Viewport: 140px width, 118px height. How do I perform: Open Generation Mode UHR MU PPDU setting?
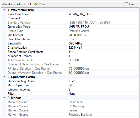[x=103, y=27]
